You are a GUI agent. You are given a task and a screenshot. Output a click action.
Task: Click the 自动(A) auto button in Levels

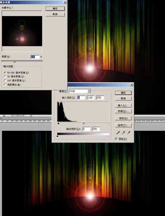pyautogui.click(x=123, y=118)
